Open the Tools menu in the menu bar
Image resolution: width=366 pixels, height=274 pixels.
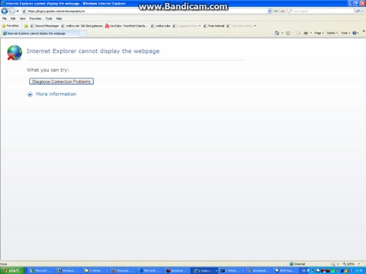49,18
